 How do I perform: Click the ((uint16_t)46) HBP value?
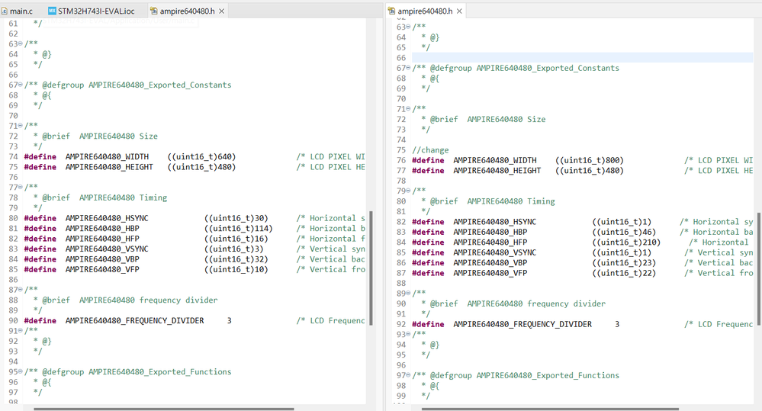pos(624,233)
